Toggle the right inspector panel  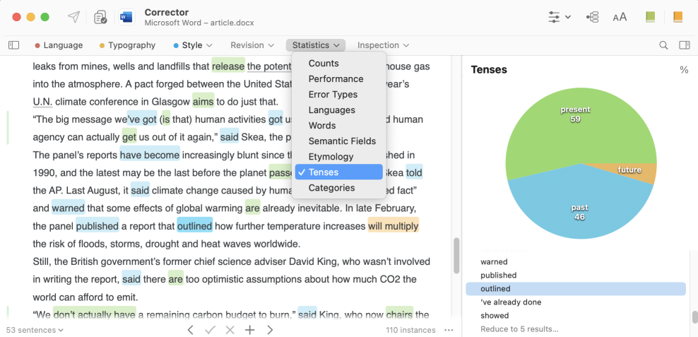(684, 45)
